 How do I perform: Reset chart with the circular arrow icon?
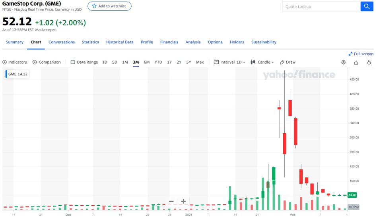click(369, 62)
